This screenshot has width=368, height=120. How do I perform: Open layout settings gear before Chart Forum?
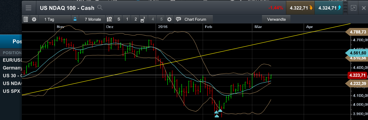pyautogui.click(x=169, y=19)
